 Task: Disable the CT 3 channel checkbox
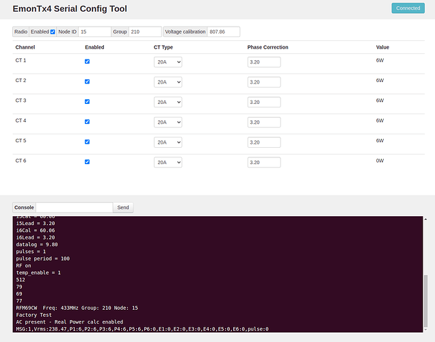pos(87,102)
